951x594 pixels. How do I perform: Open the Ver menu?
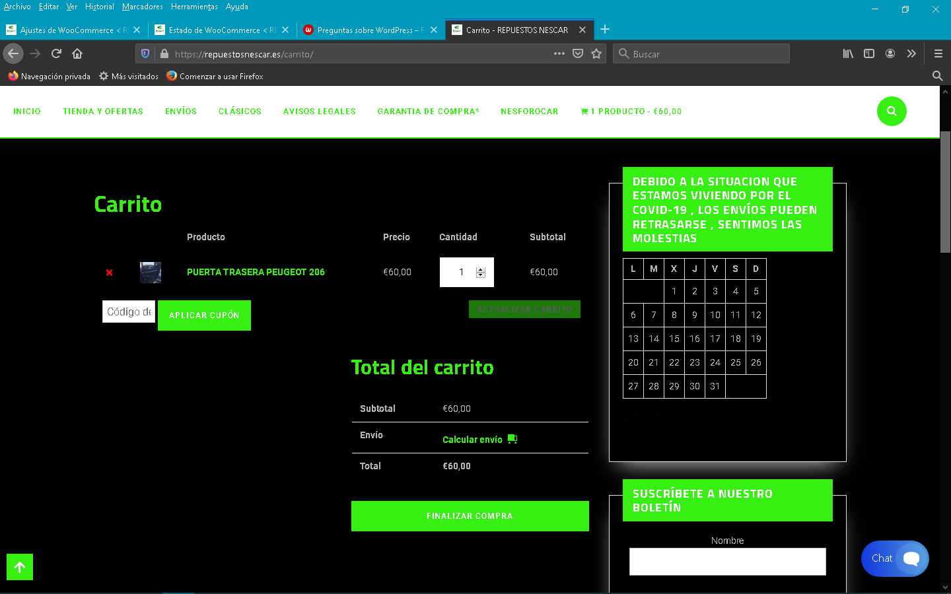pyautogui.click(x=72, y=7)
